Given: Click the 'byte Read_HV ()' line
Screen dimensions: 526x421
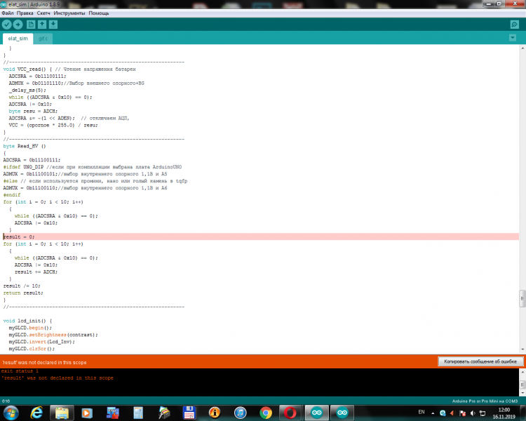Looking at the screenshot, I should click(25, 146).
